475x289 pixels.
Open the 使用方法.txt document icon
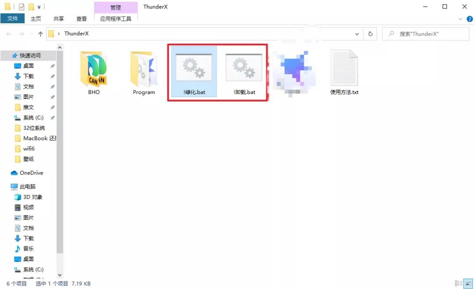(344, 68)
